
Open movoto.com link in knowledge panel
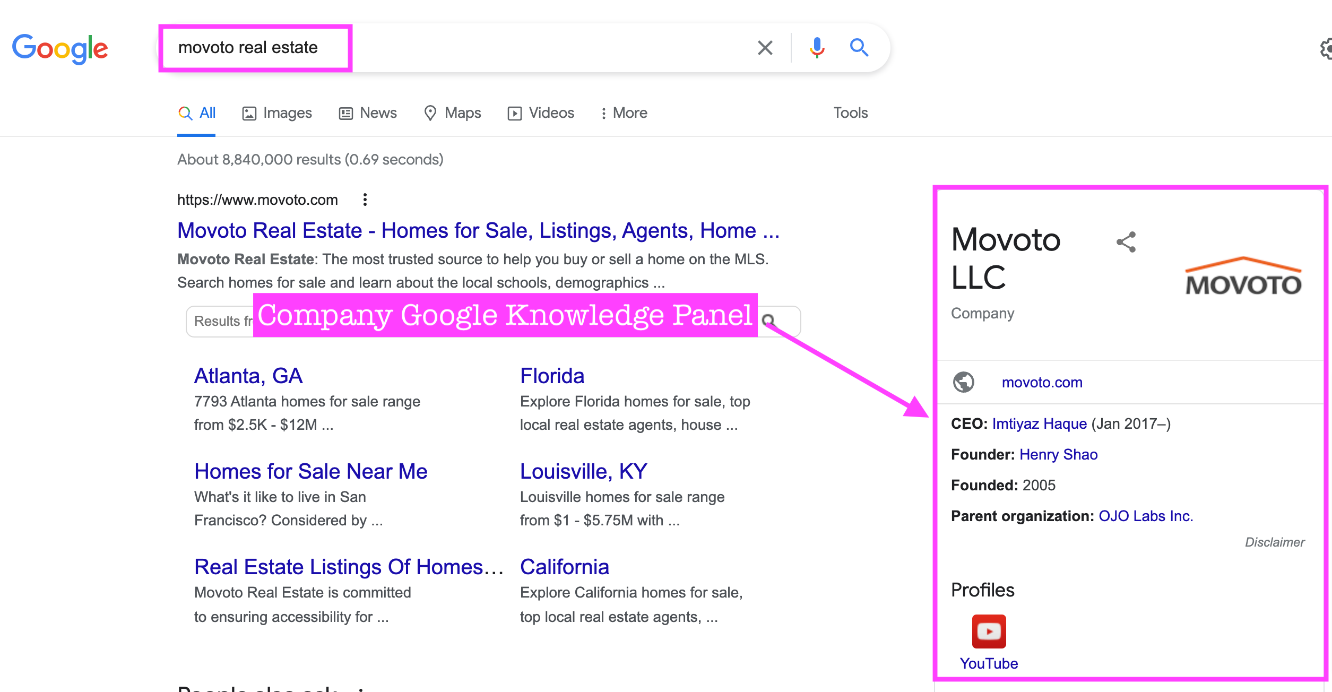pyautogui.click(x=1042, y=382)
